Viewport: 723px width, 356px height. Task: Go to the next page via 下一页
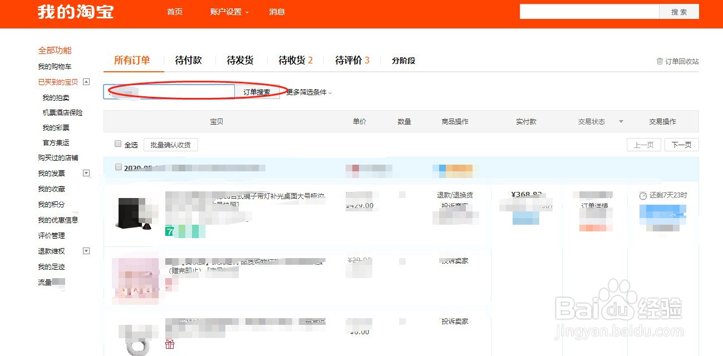681,144
